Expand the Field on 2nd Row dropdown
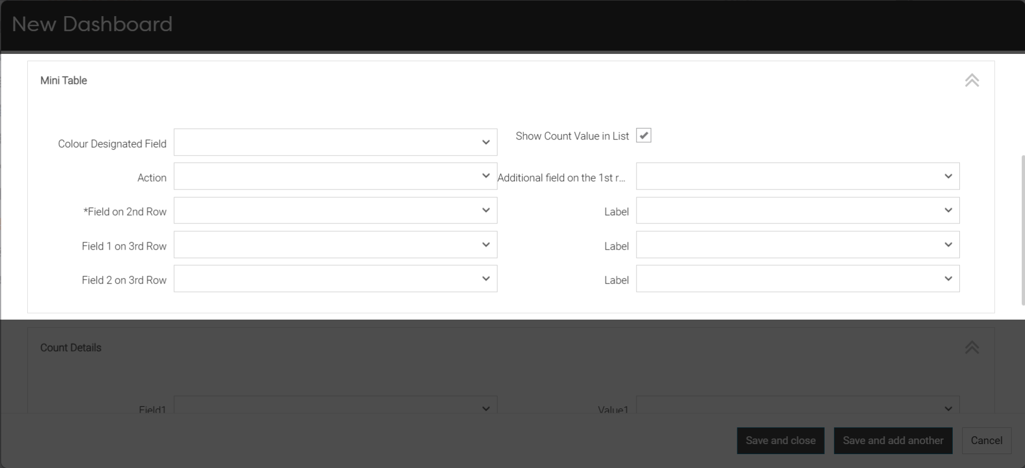 [335, 211]
